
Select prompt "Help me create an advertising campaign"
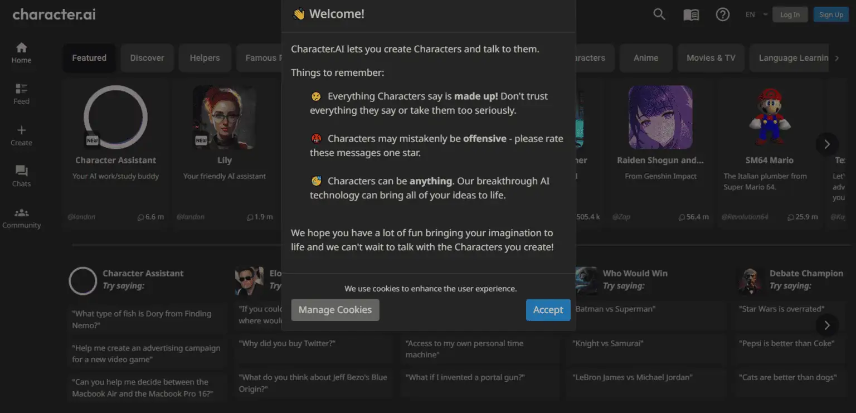147,353
